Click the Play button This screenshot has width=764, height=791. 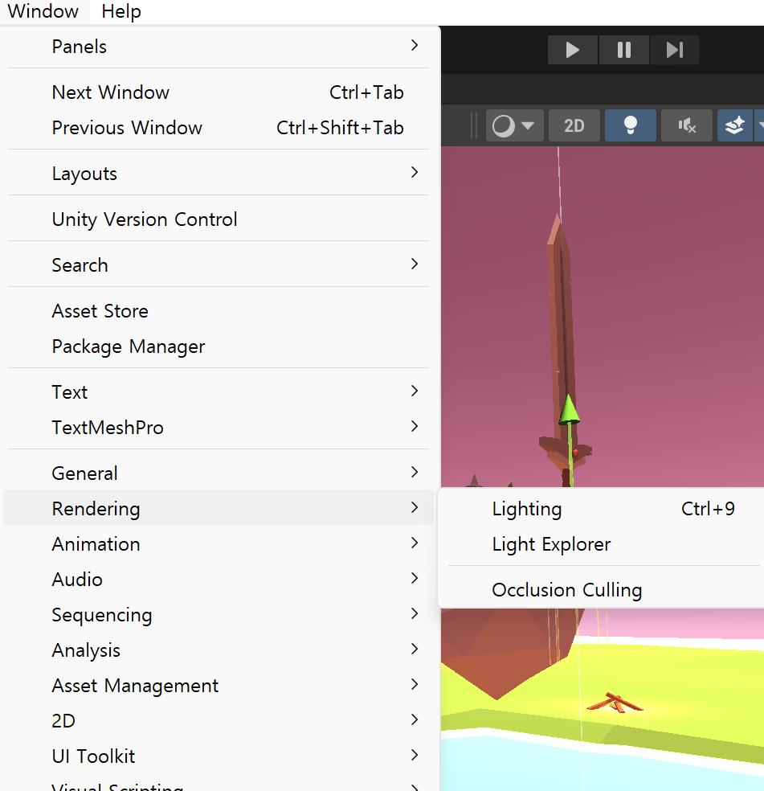[572, 50]
